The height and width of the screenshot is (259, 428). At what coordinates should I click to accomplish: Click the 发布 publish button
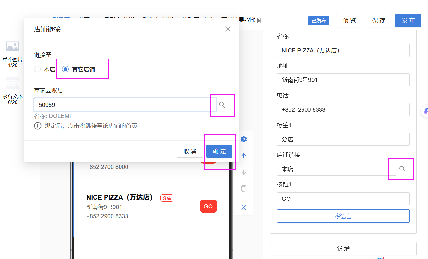(408, 21)
